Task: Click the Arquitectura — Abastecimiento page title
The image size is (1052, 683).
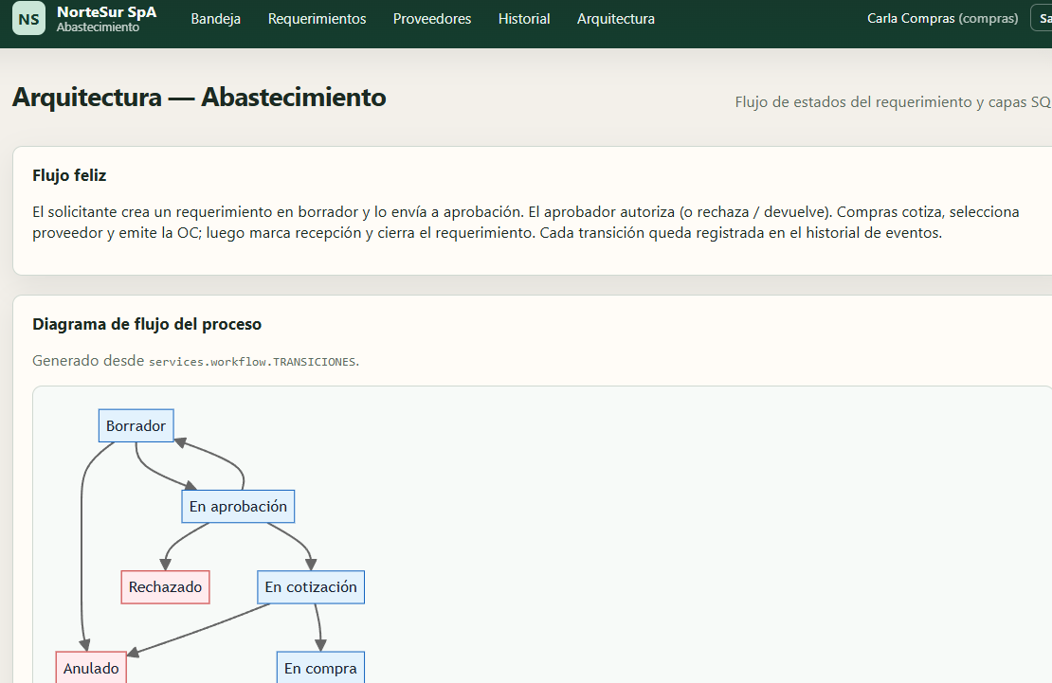Action: pos(199,98)
